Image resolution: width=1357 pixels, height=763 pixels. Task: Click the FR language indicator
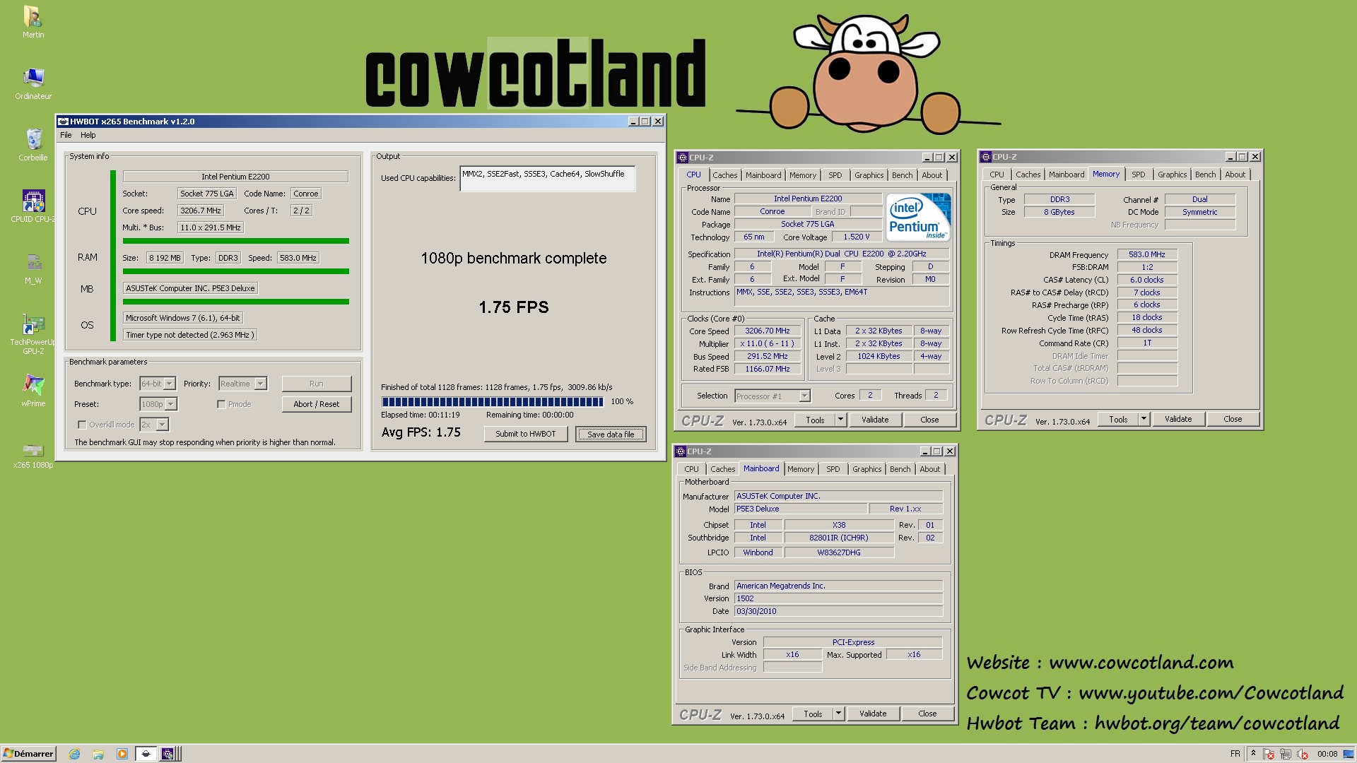point(1235,754)
